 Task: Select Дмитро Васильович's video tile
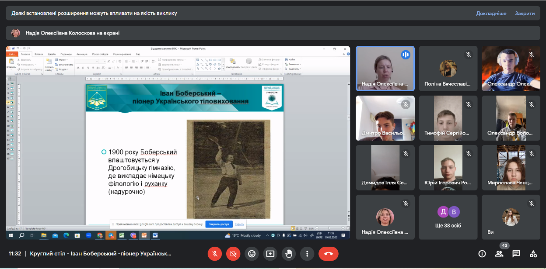[385, 118]
